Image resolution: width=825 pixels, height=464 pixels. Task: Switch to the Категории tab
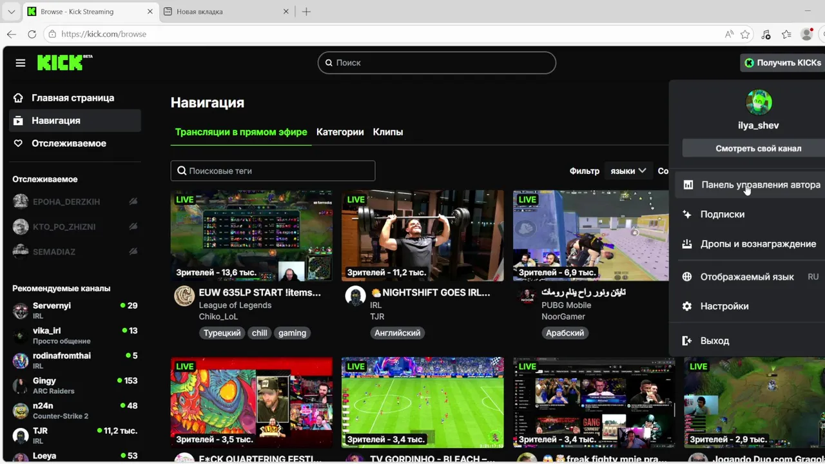click(x=340, y=131)
